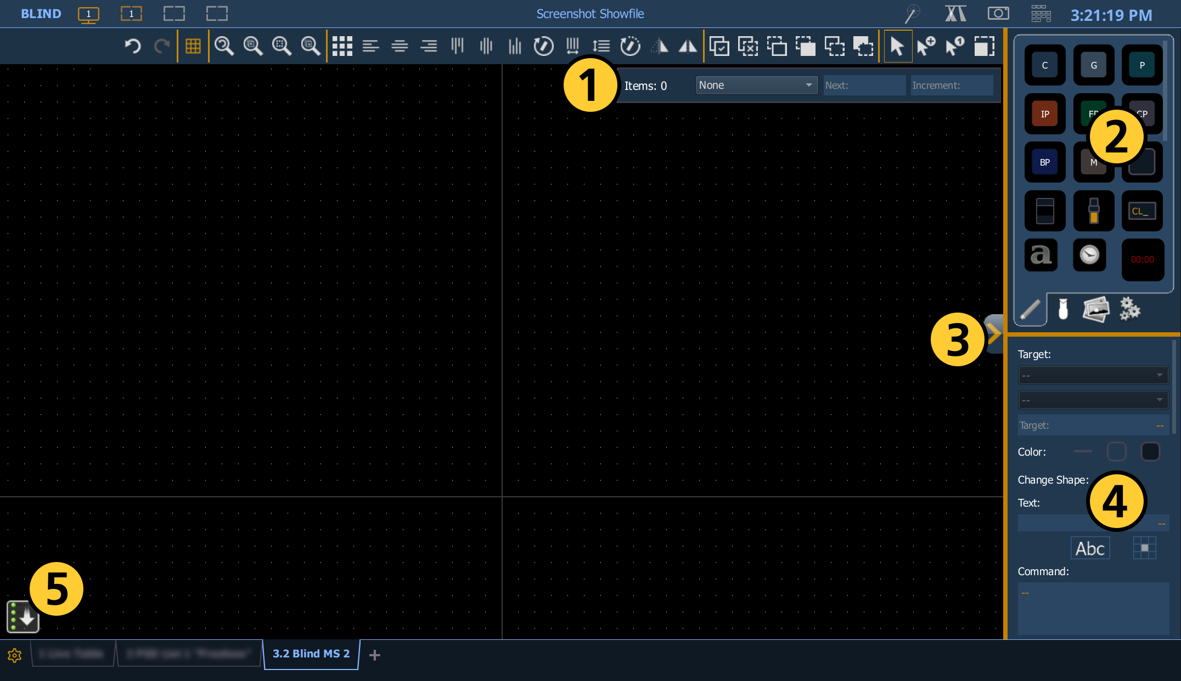The height and width of the screenshot is (681, 1181).
Task: Enable ordered selection pointer mode
Action: click(x=954, y=46)
